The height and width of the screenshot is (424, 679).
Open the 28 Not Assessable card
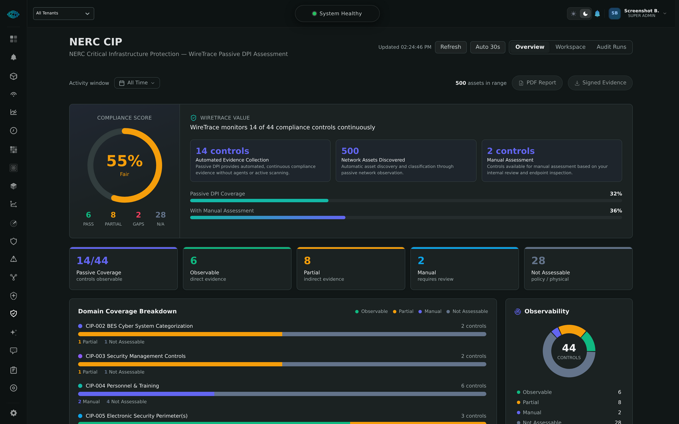tap(578, 268)
